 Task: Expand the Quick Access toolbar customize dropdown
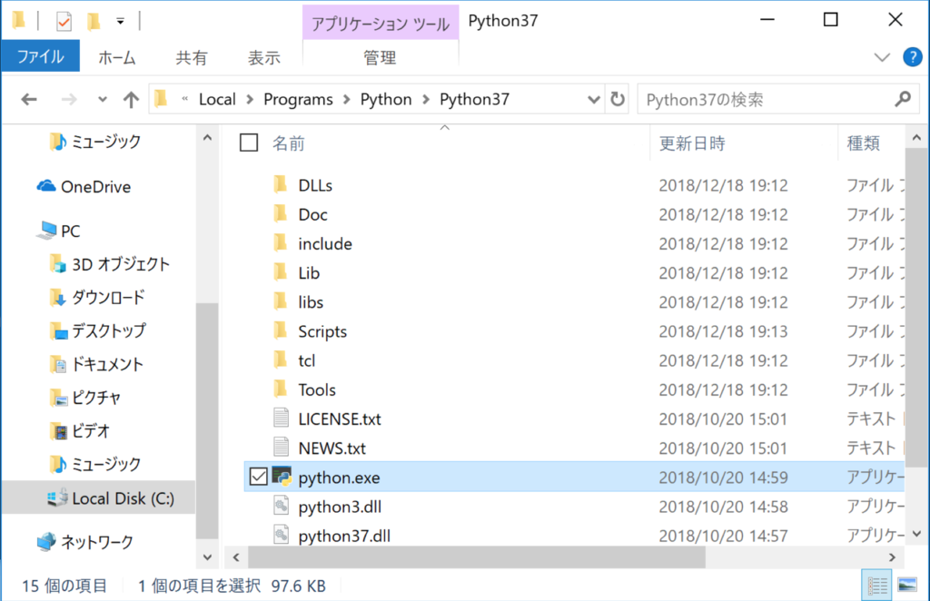121,20
